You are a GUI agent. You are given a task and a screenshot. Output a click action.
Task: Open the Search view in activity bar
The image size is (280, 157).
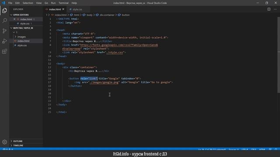4,20
